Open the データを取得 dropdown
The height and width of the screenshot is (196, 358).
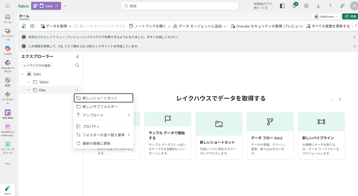click(x=56, y=26)
